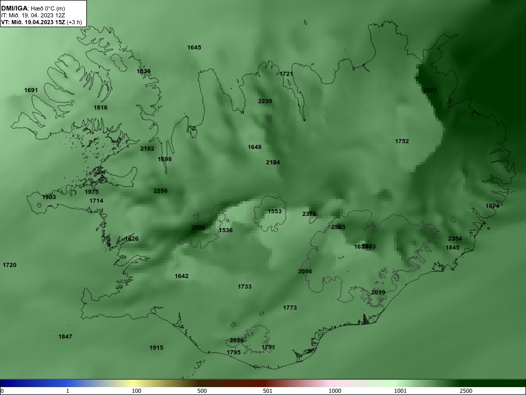
Task: Click the map value 2056
Action: point(237,340)
